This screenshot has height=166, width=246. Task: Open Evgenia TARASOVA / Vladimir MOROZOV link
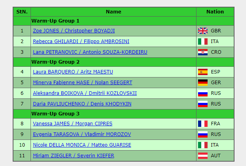(82, 134)
